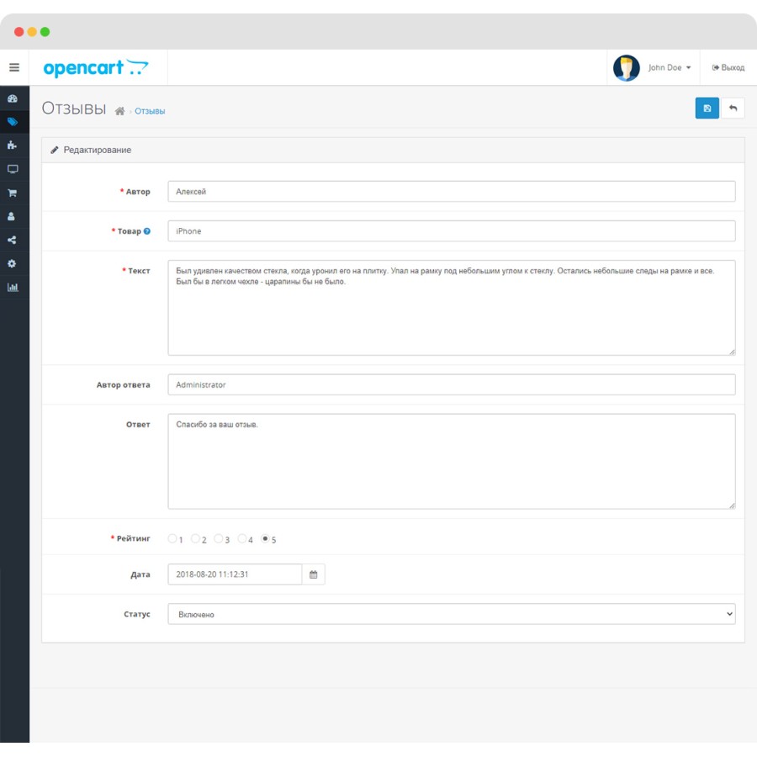Screen dimensions: 757x757
Task: Click the macOS yellow minimize dot
Action: [32, 32]
